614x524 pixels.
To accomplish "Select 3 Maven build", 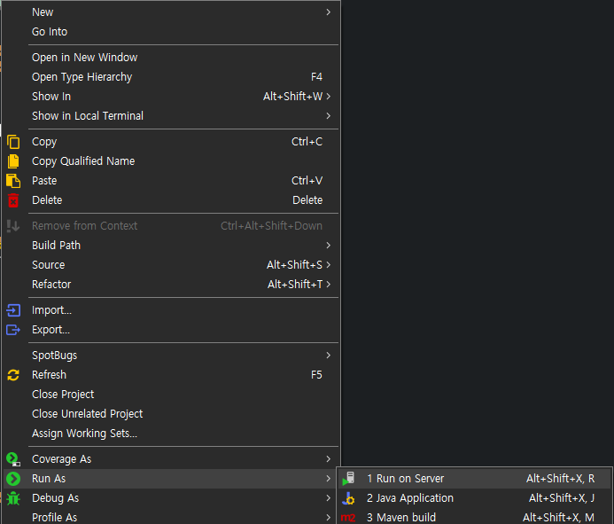I will pyautogui.click(x=474, y=518).
